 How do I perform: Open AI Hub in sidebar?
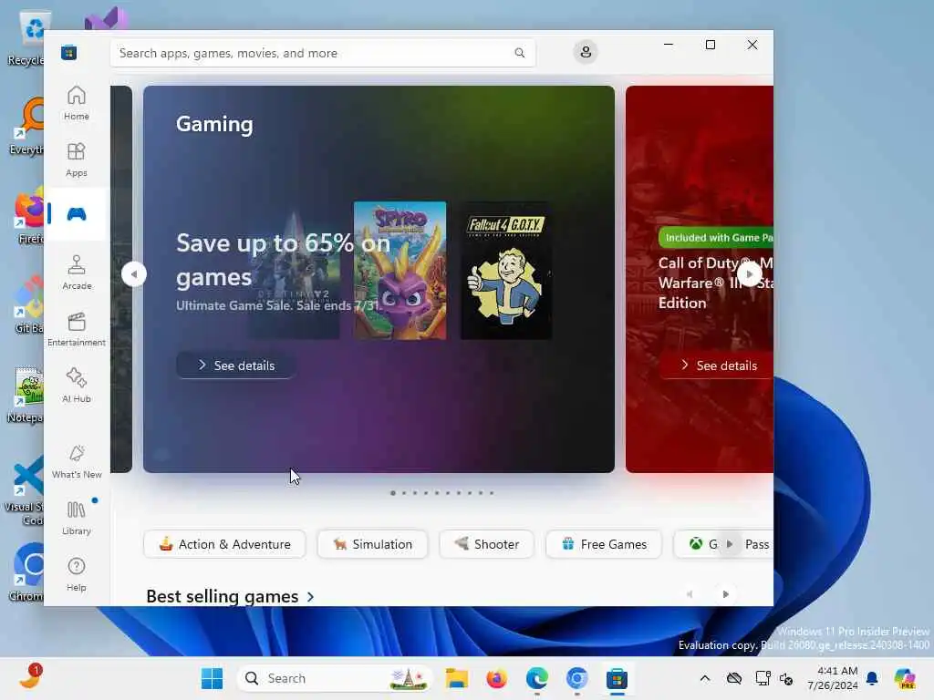(x=77, y=386)
